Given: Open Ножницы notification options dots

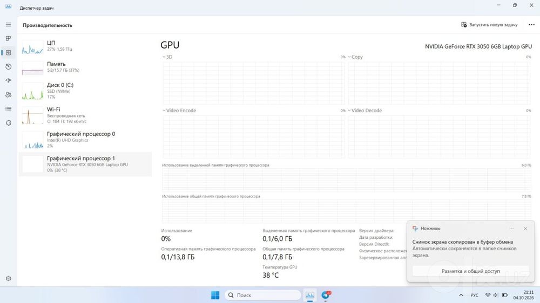Looking at the screenshot, I should coord(511,229).
